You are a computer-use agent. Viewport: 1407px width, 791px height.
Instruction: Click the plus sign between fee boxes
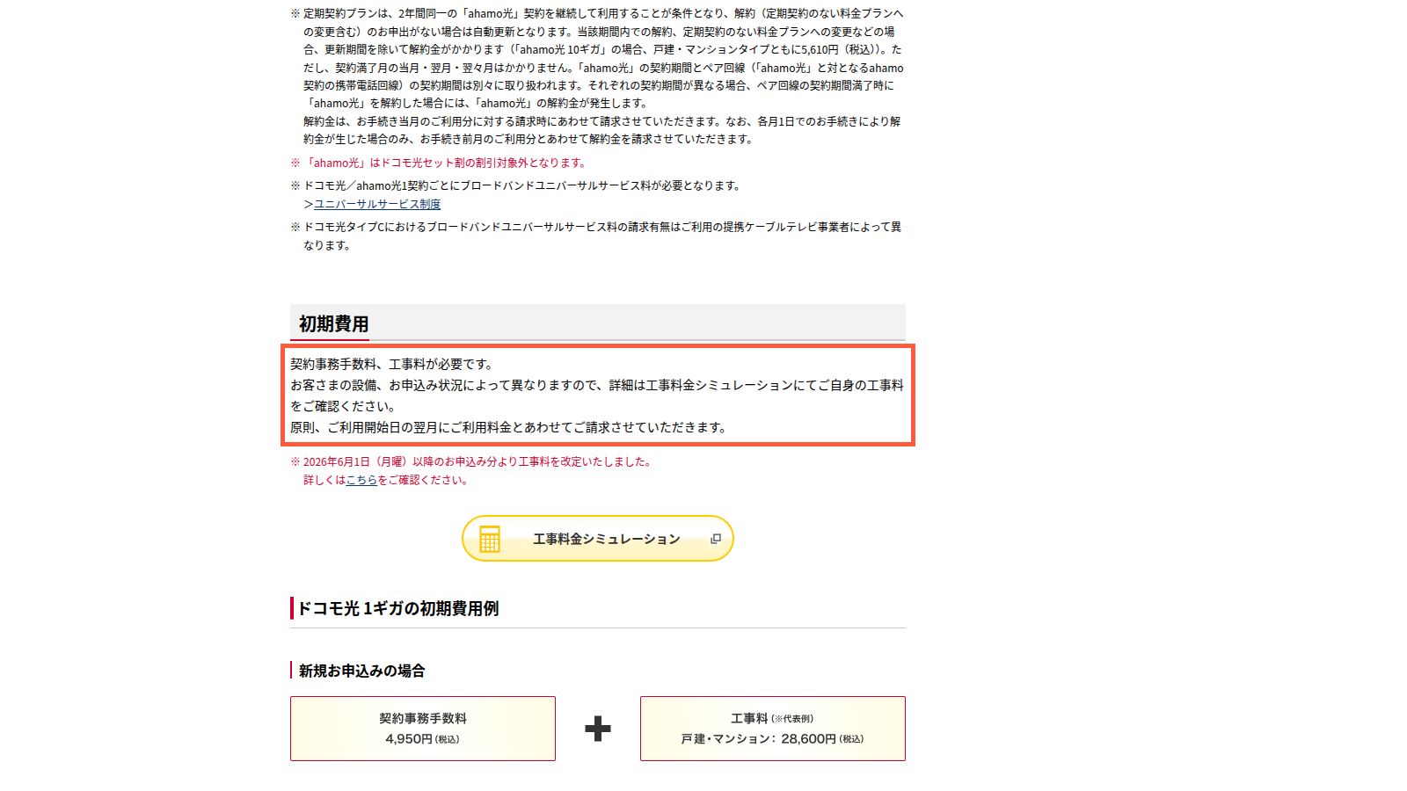[598, 729]
